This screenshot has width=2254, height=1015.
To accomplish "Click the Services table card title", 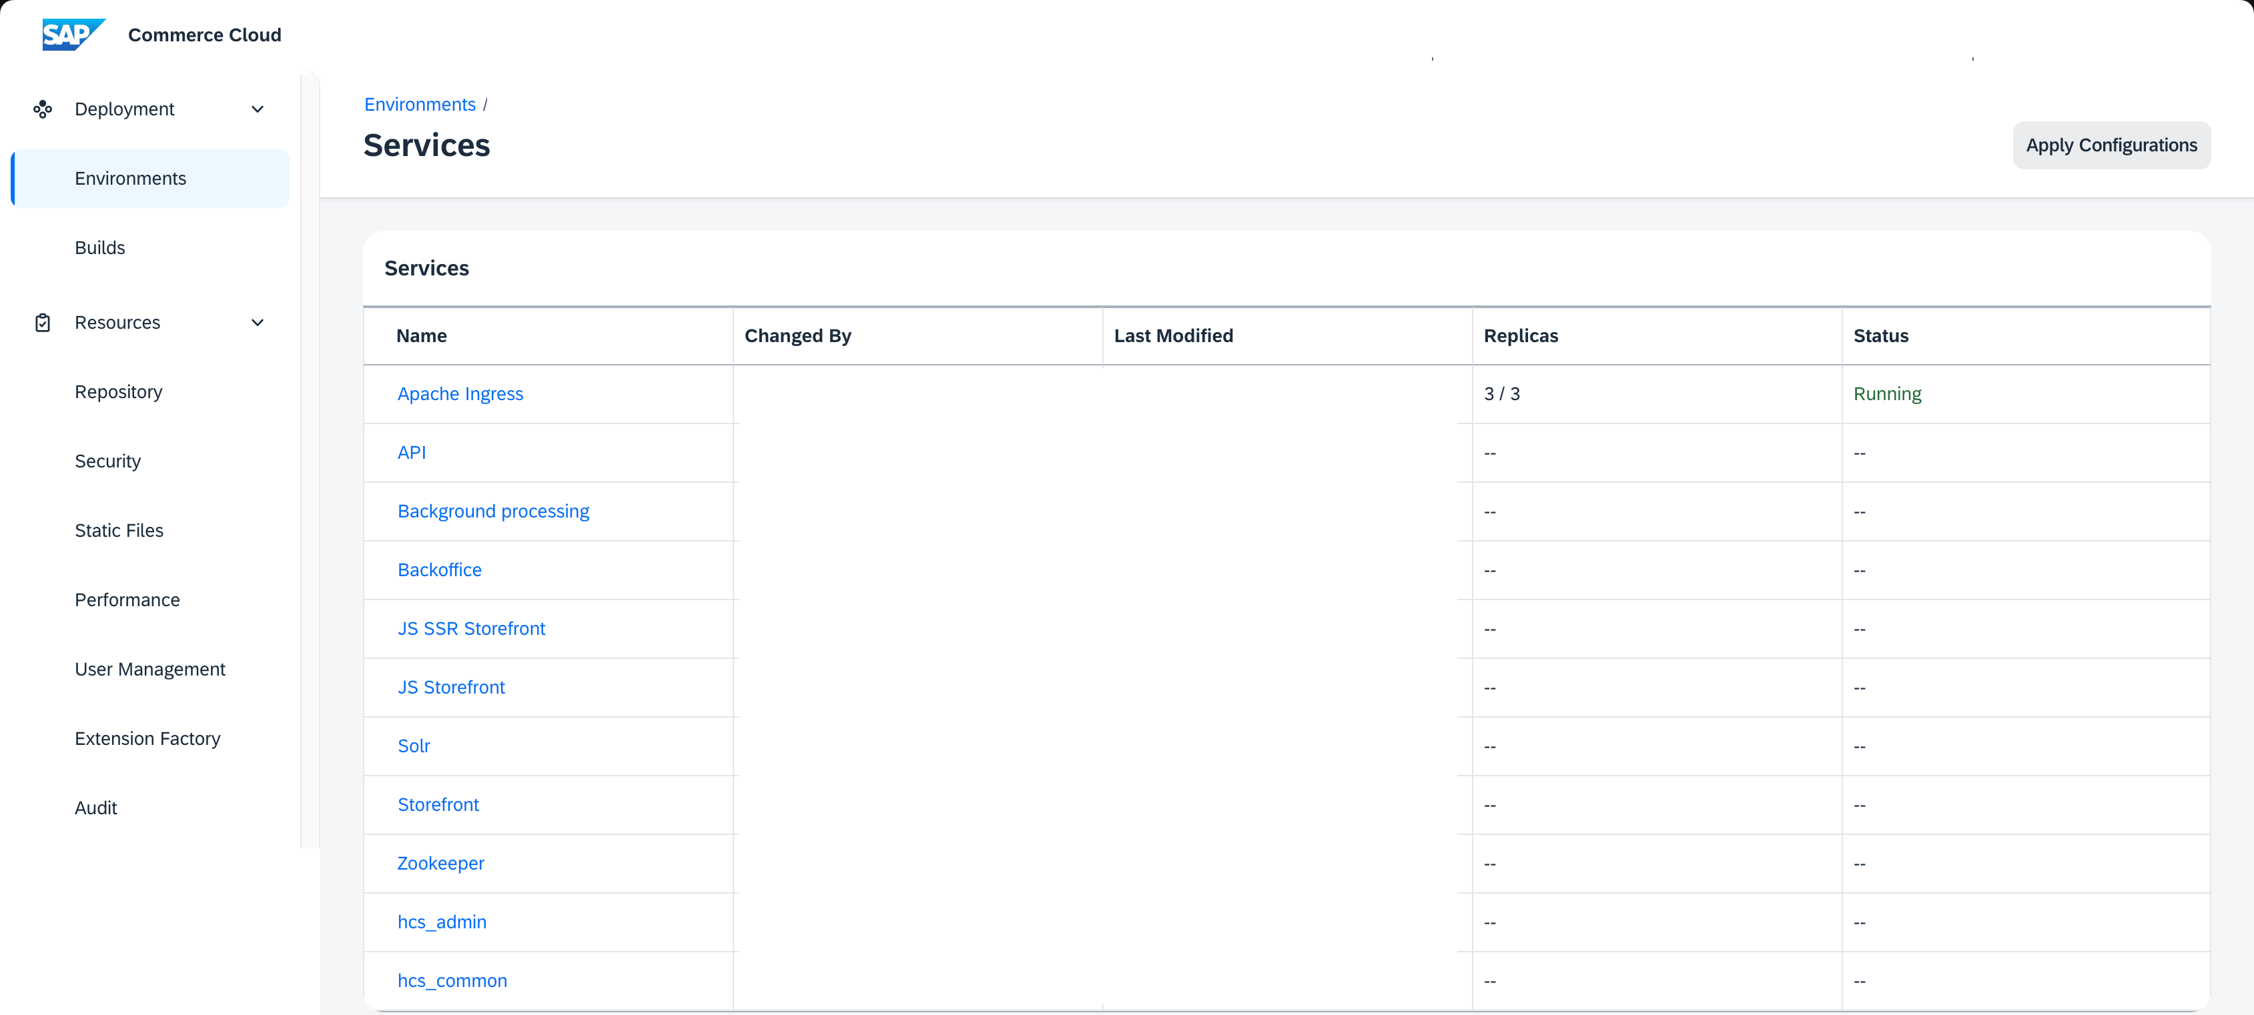I will (426, 268).
